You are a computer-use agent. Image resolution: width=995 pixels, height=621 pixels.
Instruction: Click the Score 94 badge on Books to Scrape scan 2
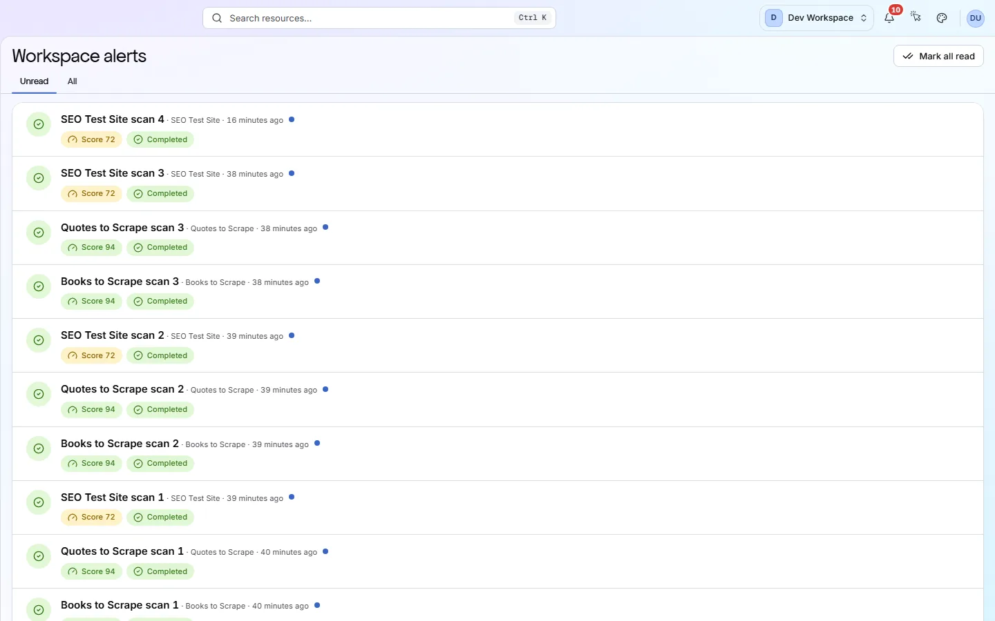click(91, 464)
